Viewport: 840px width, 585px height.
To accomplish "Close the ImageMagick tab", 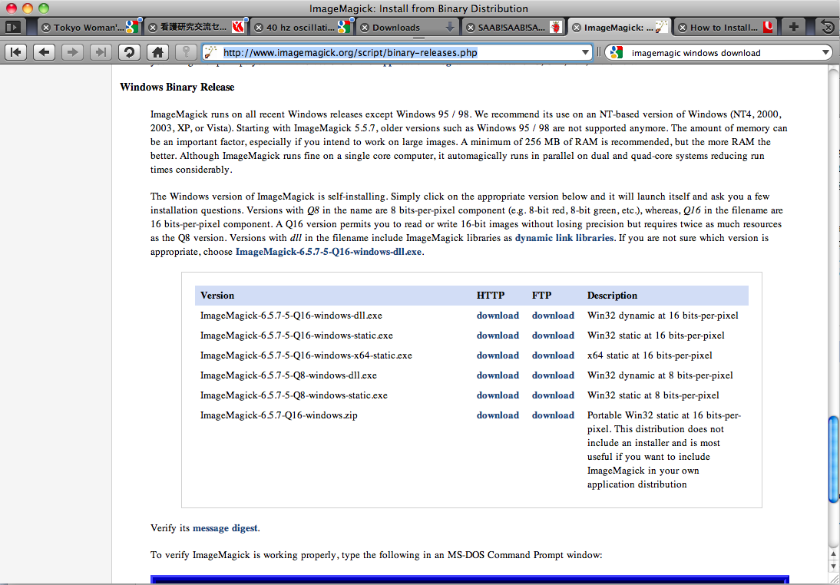I will pyautogui.click(x=576, y=28).
